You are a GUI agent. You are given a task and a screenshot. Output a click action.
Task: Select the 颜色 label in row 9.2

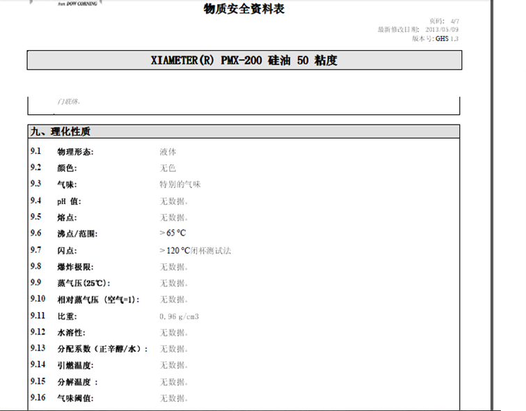[67, 168]
